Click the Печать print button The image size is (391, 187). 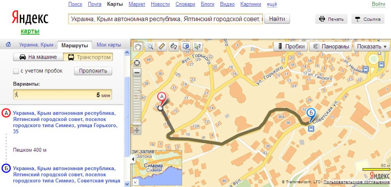(332, 19)
